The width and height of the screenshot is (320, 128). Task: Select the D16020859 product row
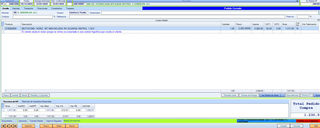(12, 28)
